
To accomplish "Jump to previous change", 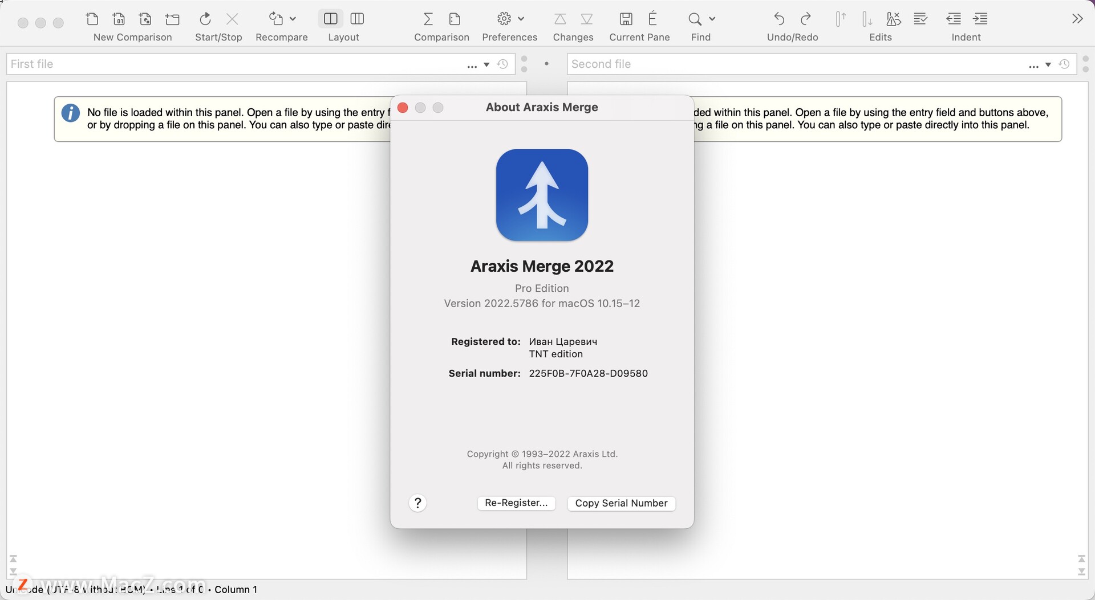I will click(560, 19).
